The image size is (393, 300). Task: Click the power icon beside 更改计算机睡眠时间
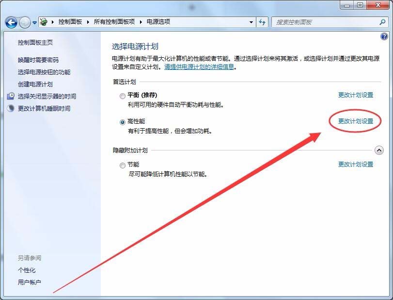pyautogui.click(x=11, y=108)
